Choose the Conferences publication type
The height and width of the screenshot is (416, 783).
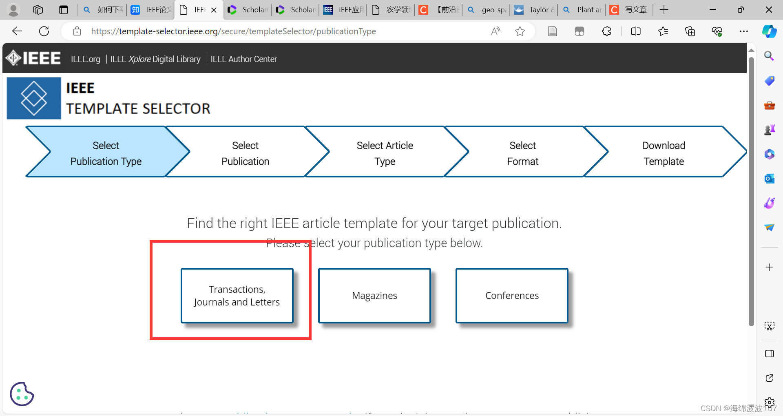(512, 296)
